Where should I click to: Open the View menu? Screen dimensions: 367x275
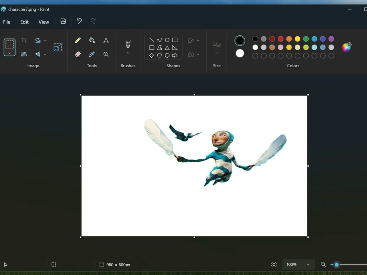tap(44, 22)
